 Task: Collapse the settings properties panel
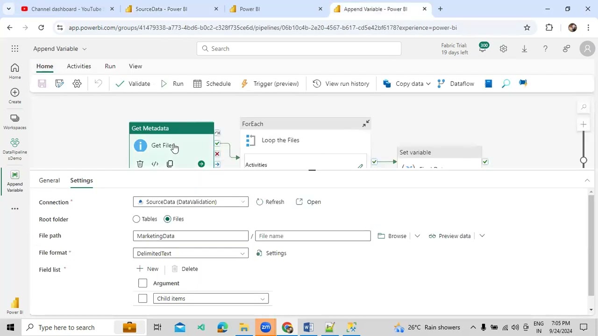587,180
